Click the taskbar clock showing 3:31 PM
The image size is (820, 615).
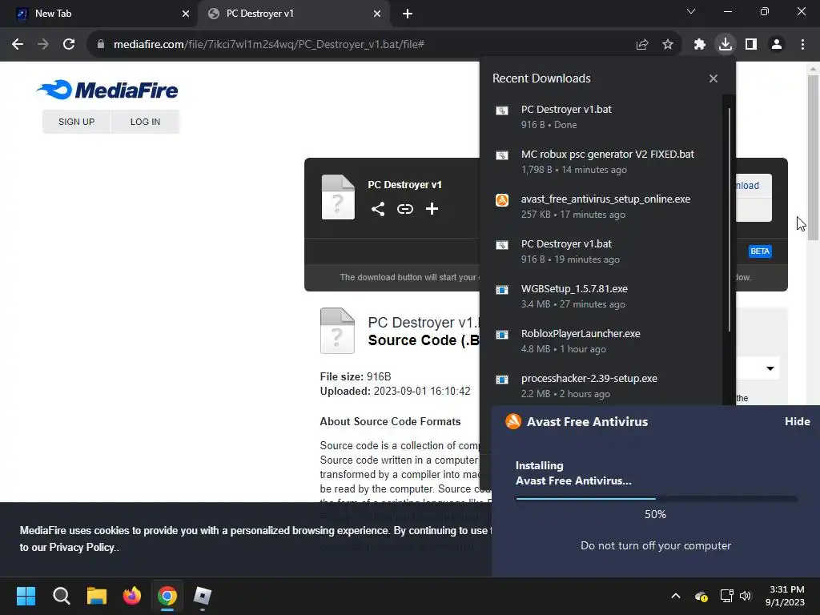pos(786,596)
